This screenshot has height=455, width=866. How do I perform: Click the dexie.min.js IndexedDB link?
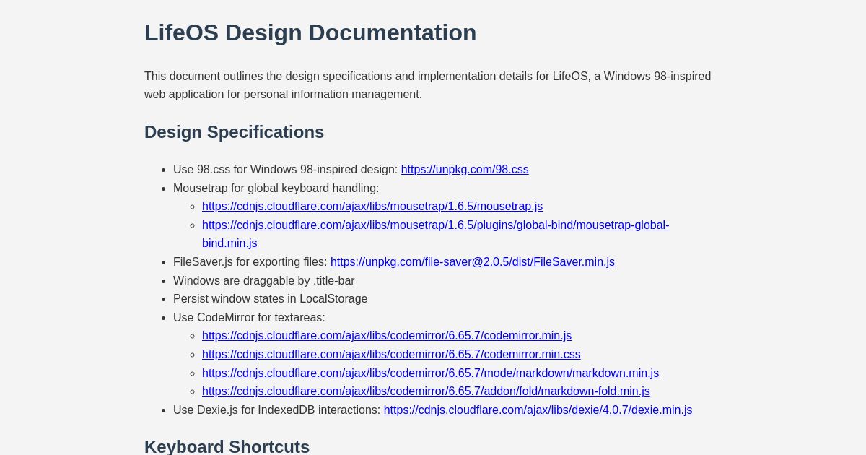pos(538,409)
